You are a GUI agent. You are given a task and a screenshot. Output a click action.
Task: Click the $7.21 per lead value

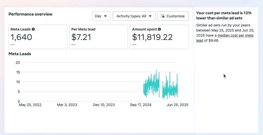[x=81, y=37]
